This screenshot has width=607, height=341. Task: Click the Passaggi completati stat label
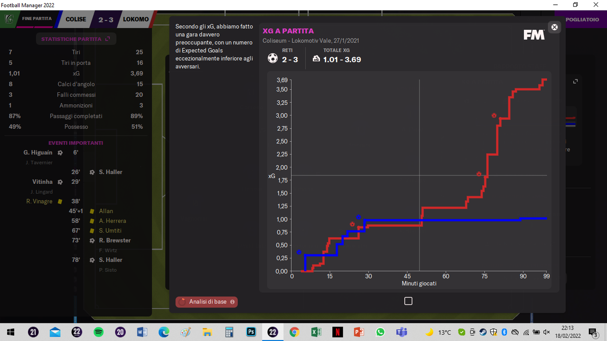76,116
